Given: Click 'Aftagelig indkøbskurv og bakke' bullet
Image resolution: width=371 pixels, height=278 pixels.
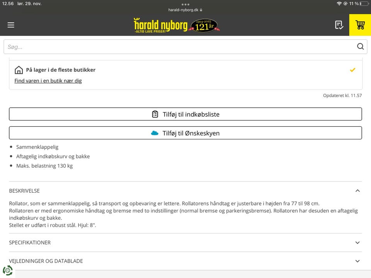Looking at the screenshot, I should [x=53, y=156].
